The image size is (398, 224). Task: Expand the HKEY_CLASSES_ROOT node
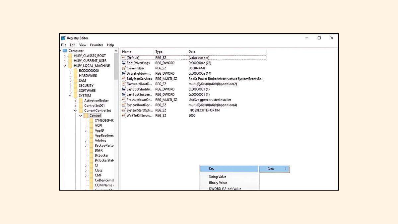tap(65, 56)
